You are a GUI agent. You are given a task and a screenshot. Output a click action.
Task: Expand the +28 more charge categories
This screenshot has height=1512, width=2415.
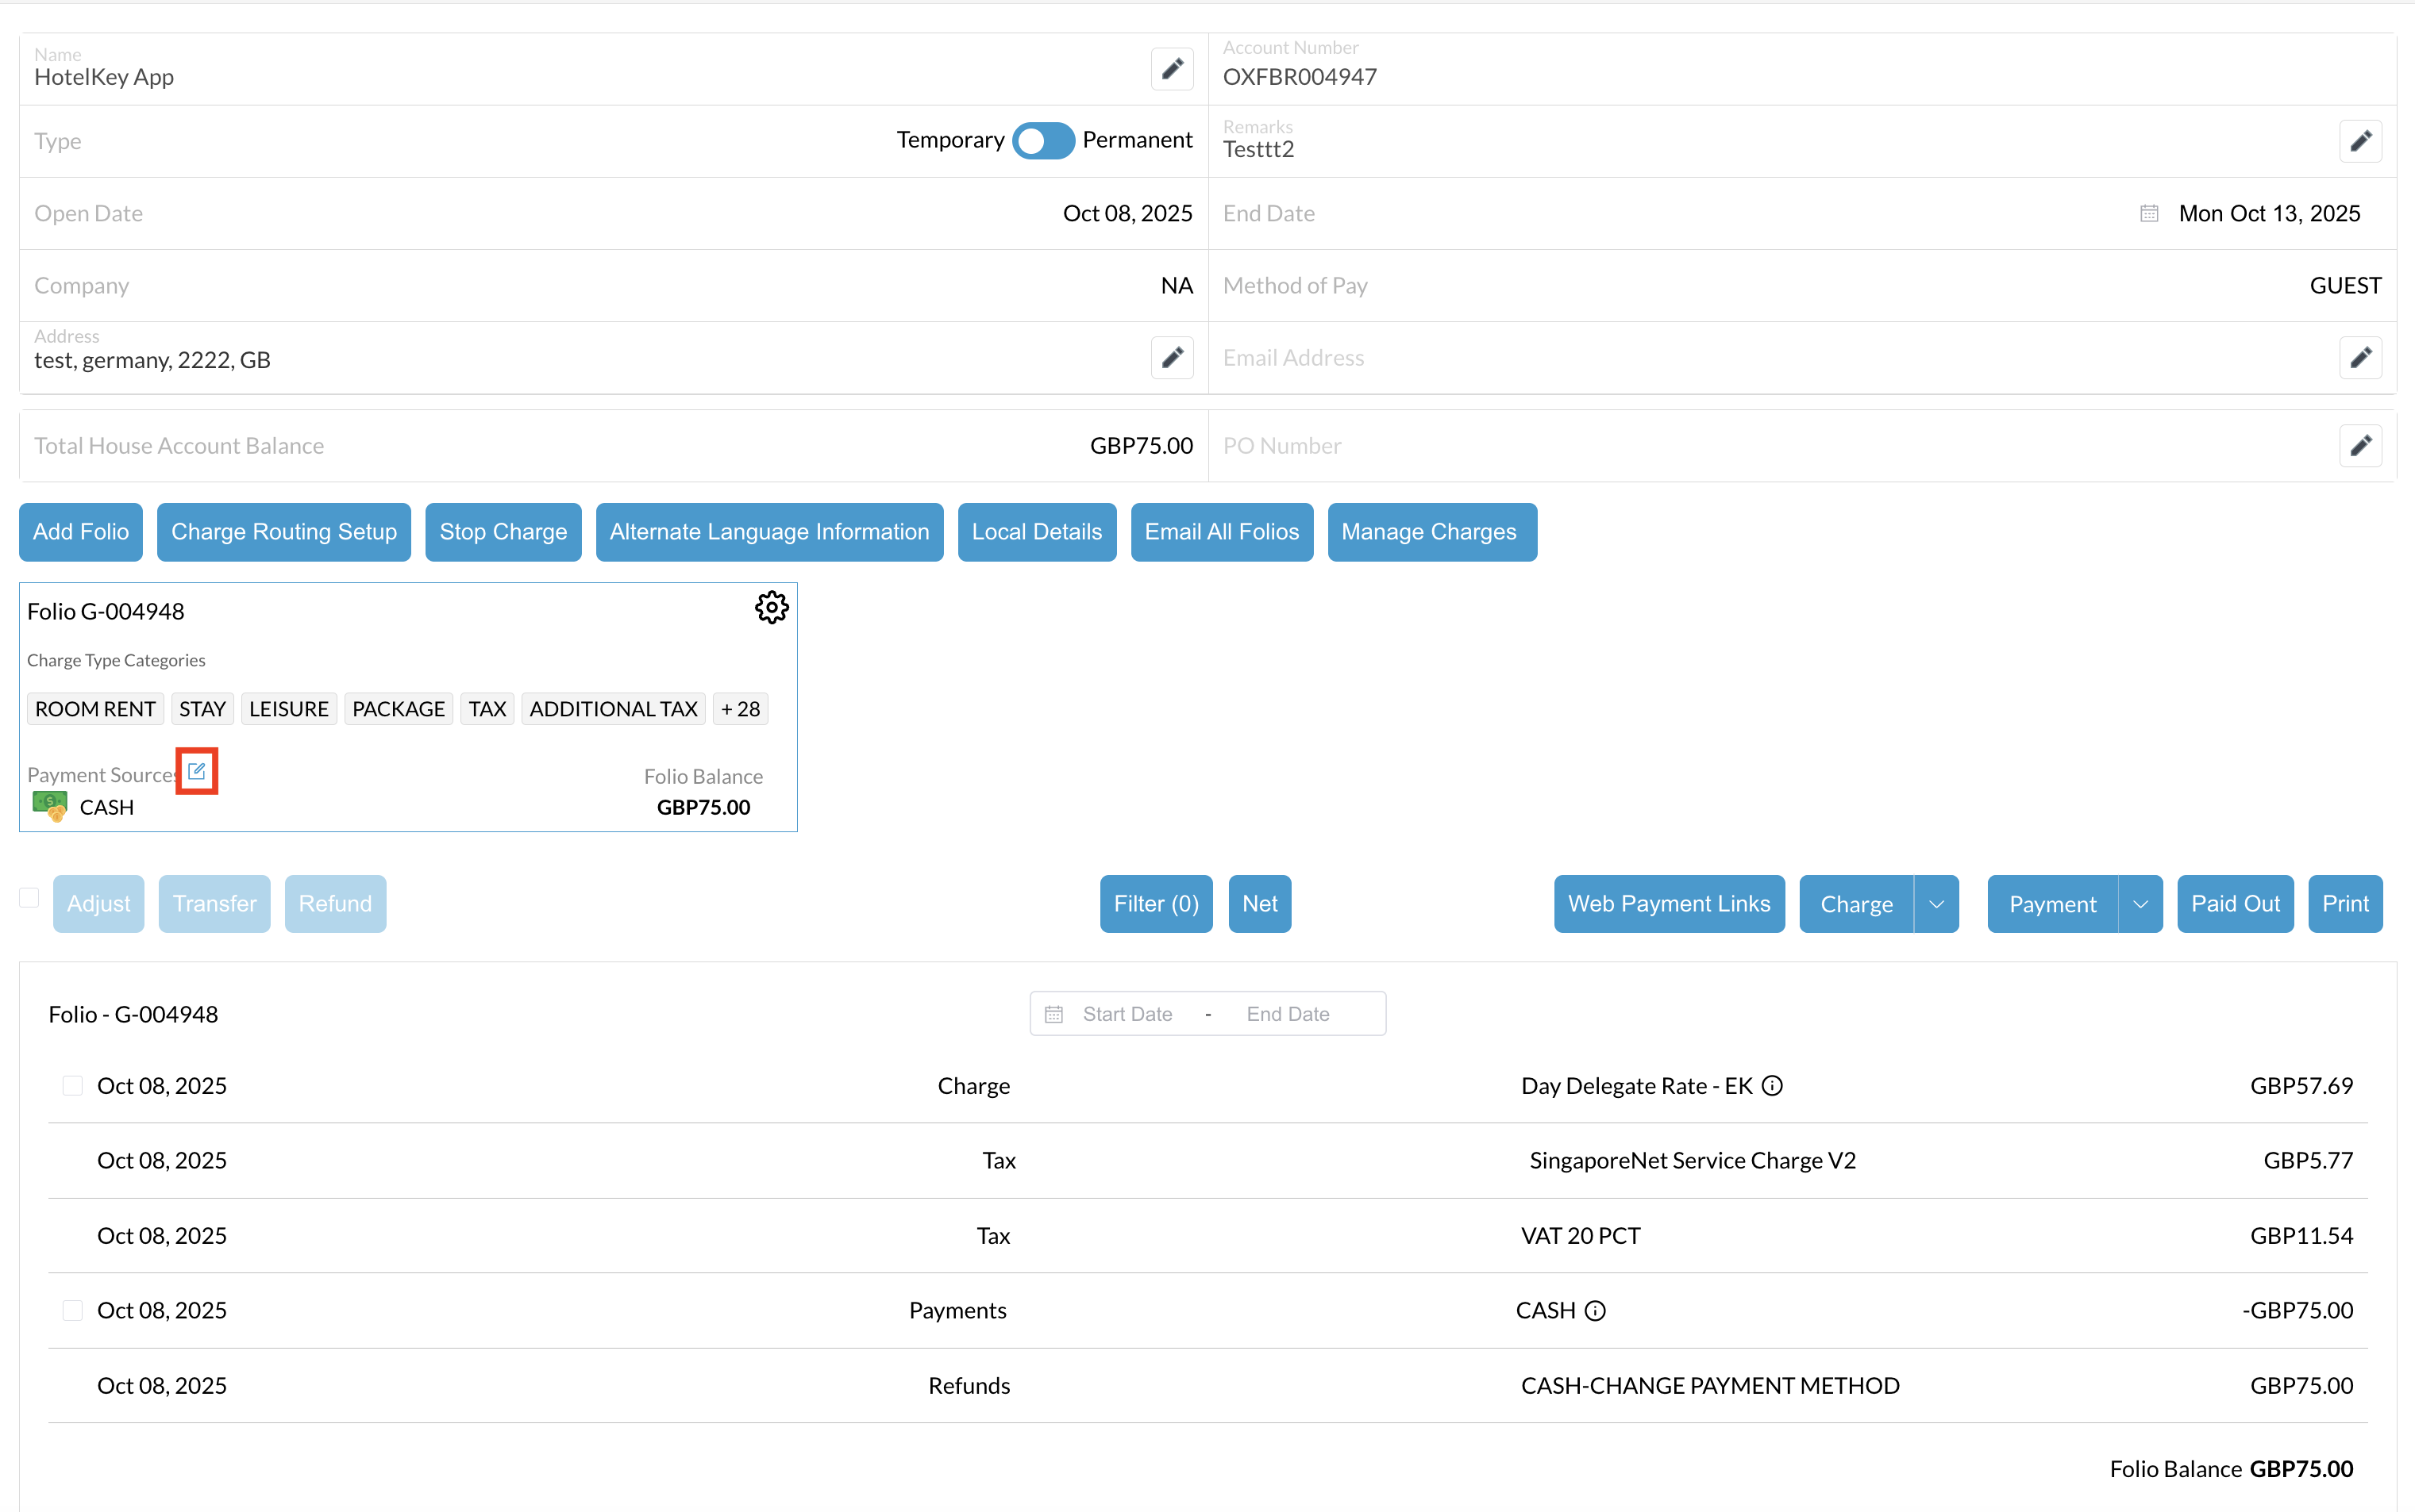(x=740, y=709)
